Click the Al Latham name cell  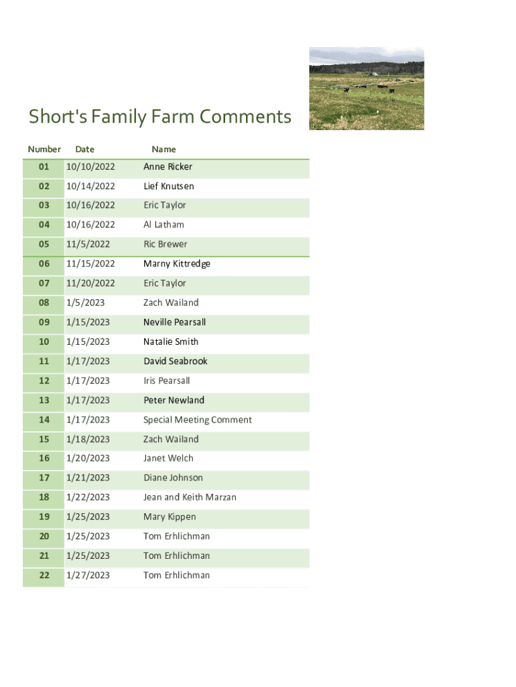164,225
